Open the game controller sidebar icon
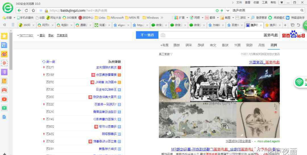This screenshot has width=307, height=155. click(4, 90)
